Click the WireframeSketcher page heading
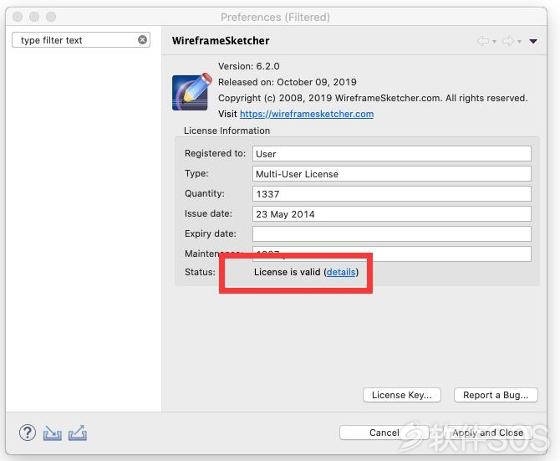Screen dimensions: 560x461 pyautogui.click(x=221, y=41)
